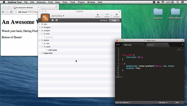Open the Assets panel in CodeKit
Image resolution: width=187 pixels, height=106 pixels.
(x=98, y=16)
